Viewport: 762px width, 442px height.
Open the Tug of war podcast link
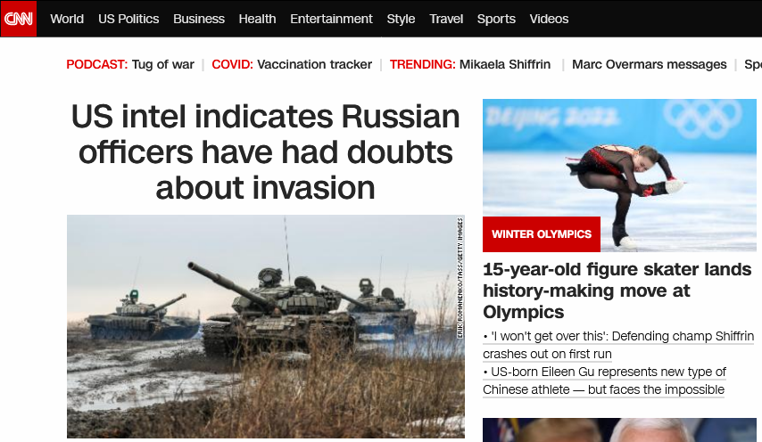(x=162, y=64)
